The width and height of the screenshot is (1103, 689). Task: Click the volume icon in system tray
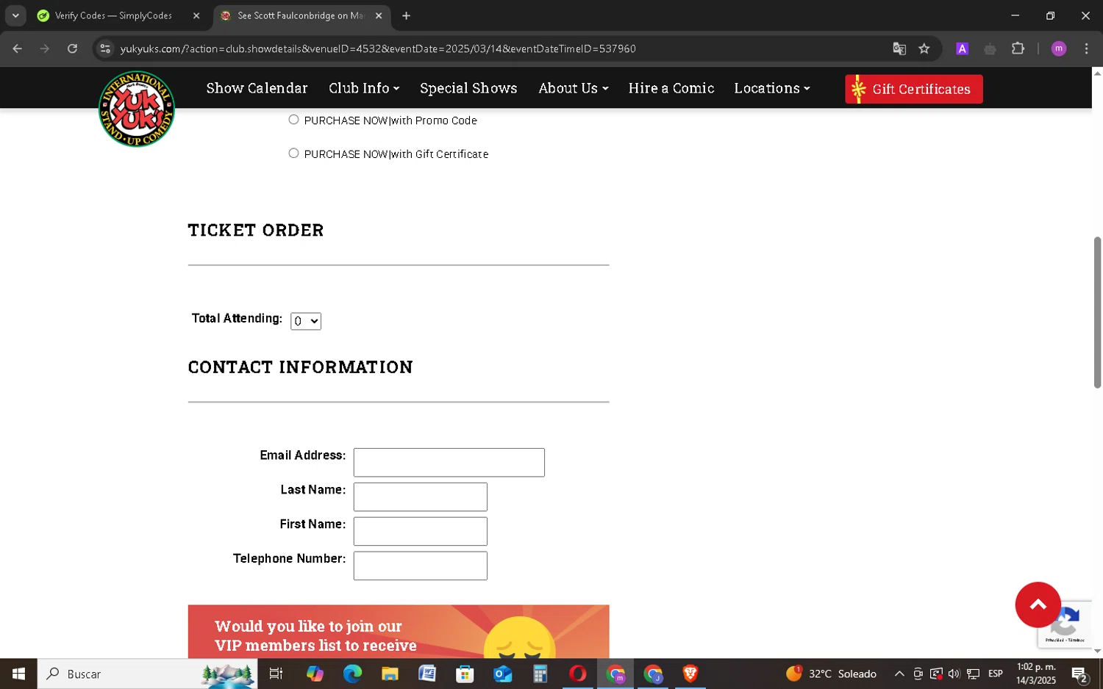954,674
